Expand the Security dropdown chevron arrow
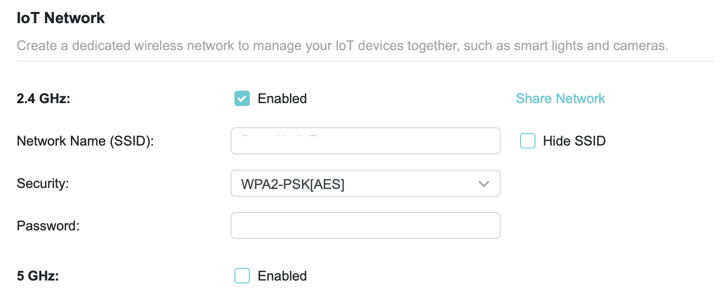 pyautogui.click(x=483, y=184)
